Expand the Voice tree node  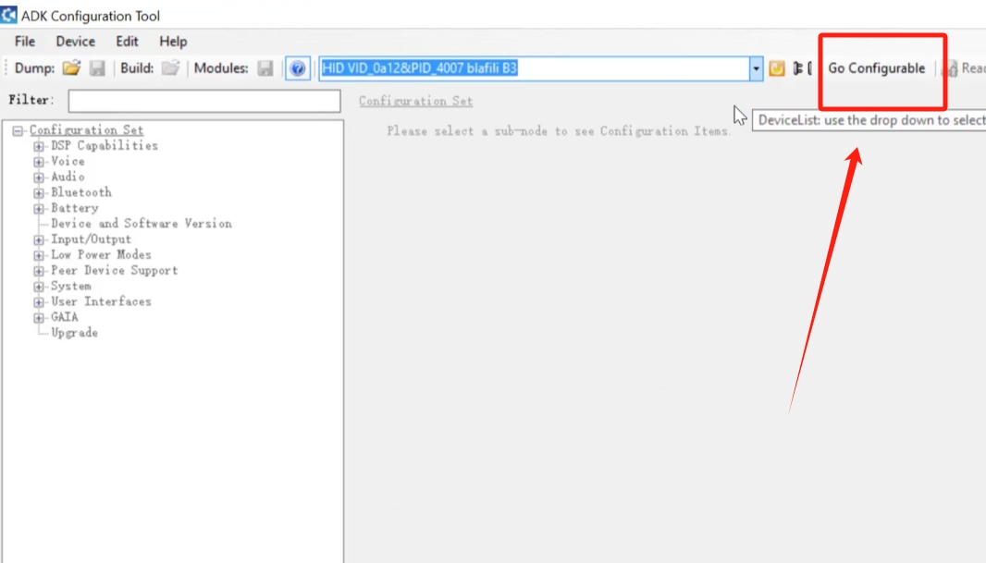pyautogui.click(x=39, y=162)
